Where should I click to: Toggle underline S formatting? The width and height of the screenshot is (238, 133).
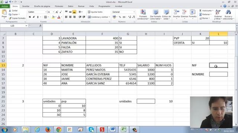pos(38,17)
